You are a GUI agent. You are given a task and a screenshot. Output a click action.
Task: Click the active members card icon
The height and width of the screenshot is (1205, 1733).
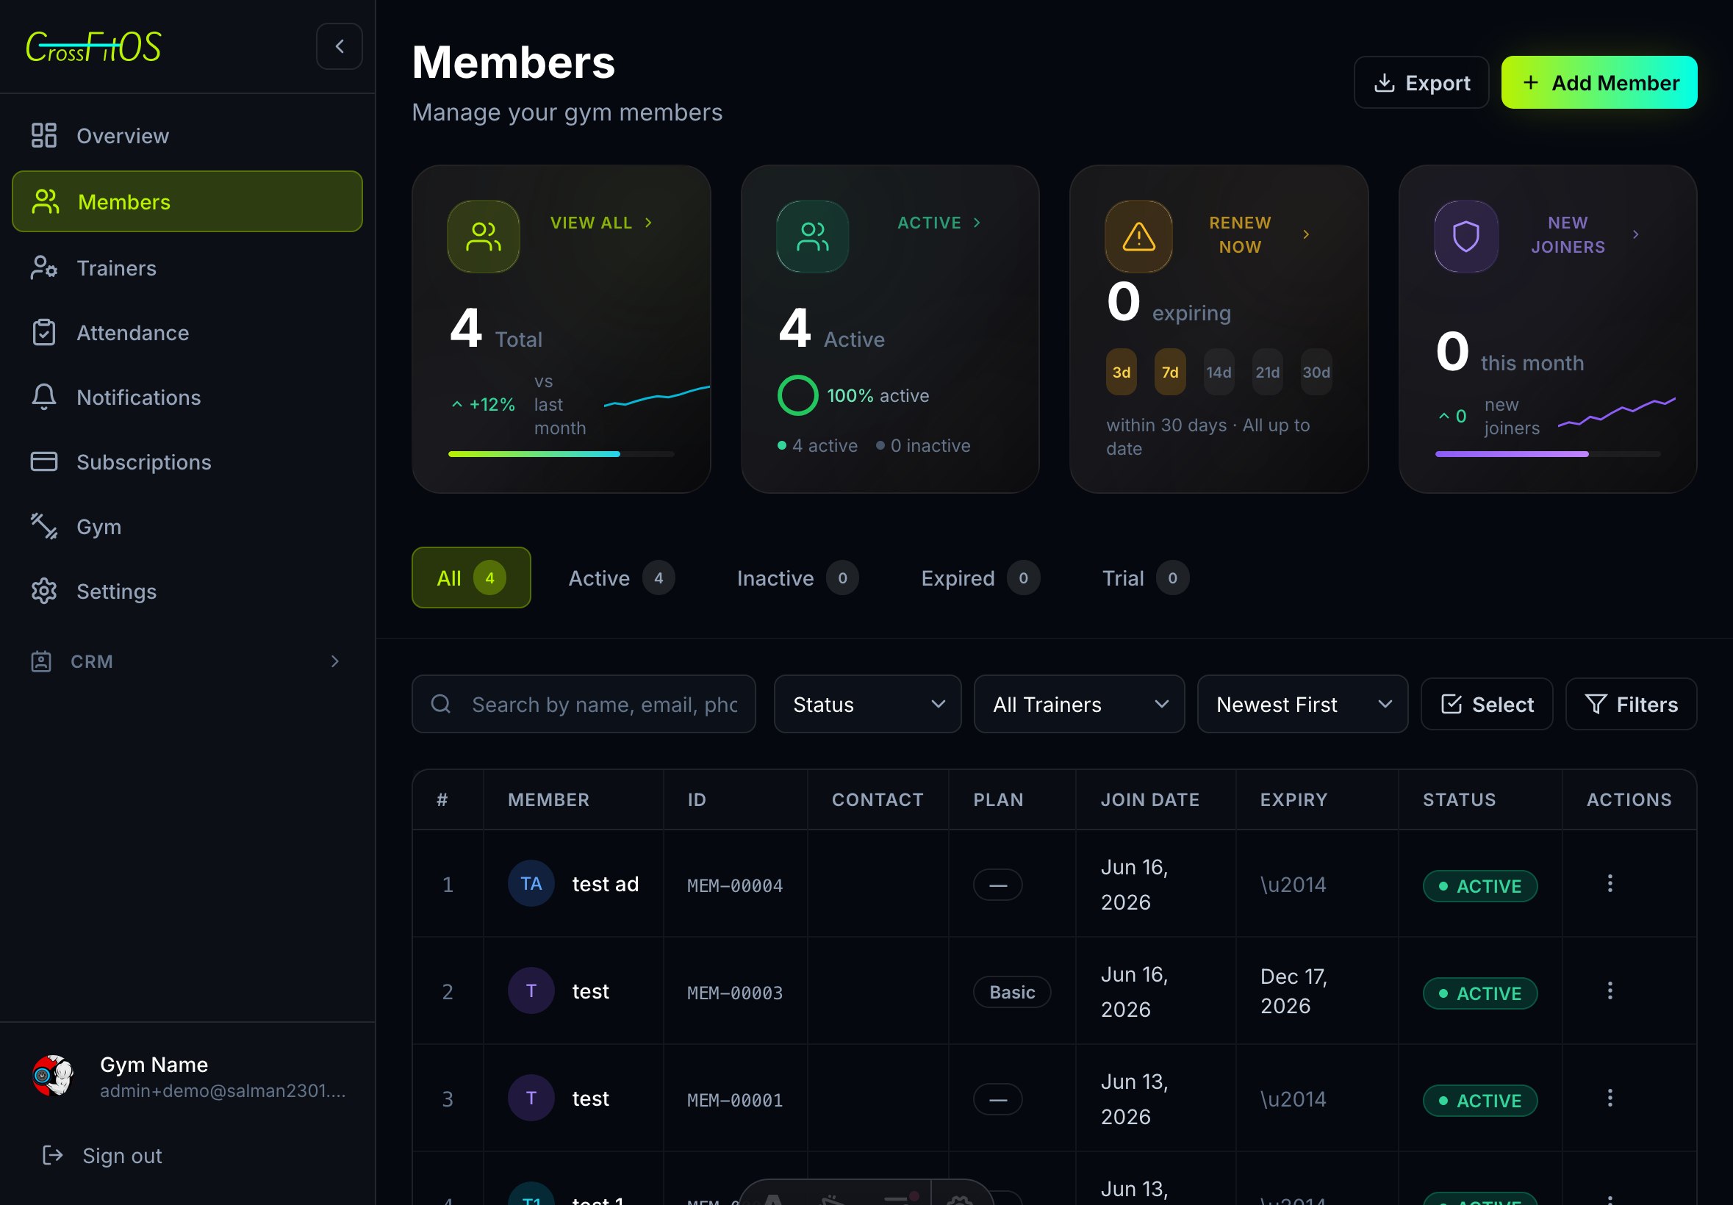click(x=812, y=236)
